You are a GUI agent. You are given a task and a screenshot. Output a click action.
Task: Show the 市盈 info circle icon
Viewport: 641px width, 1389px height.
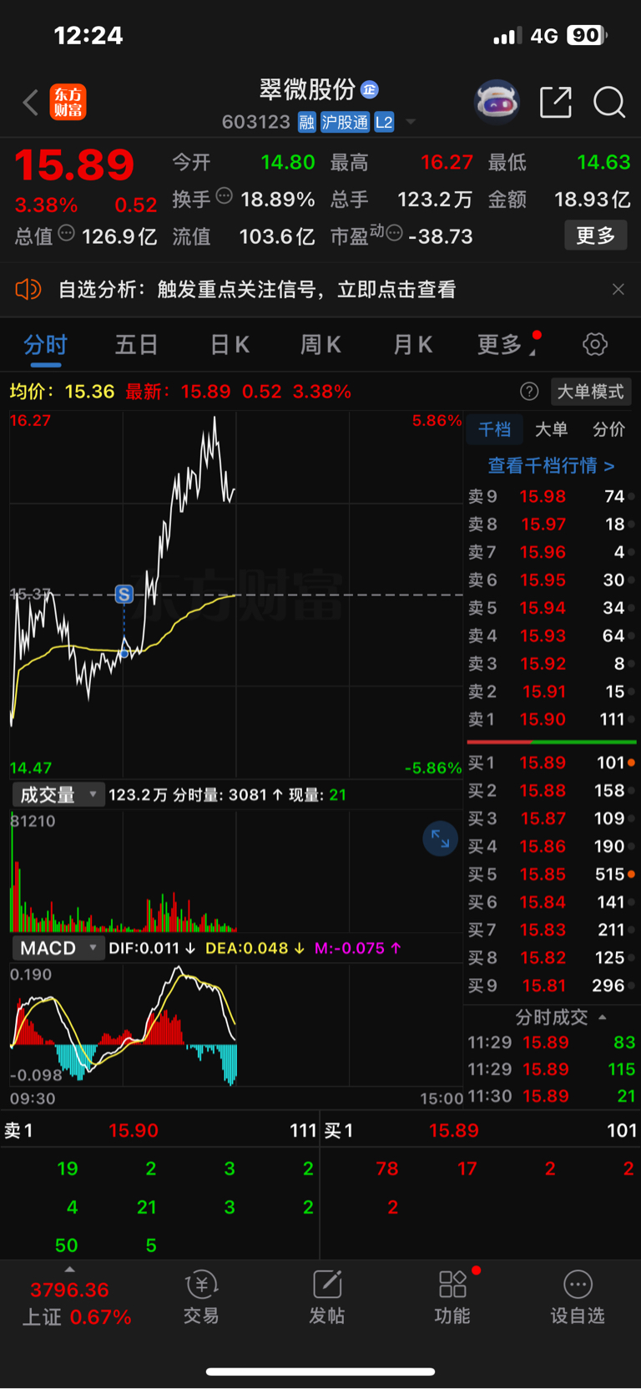point(395,232)
